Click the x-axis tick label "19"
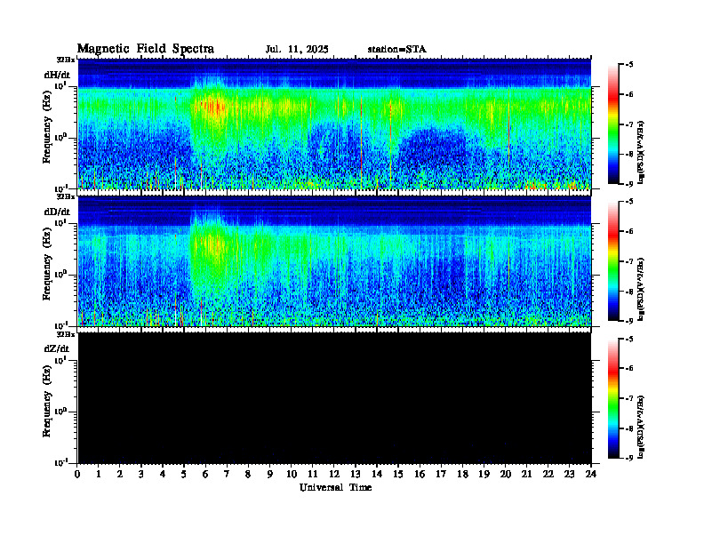The height and width of the screenshot is (544, 704). 484,474
